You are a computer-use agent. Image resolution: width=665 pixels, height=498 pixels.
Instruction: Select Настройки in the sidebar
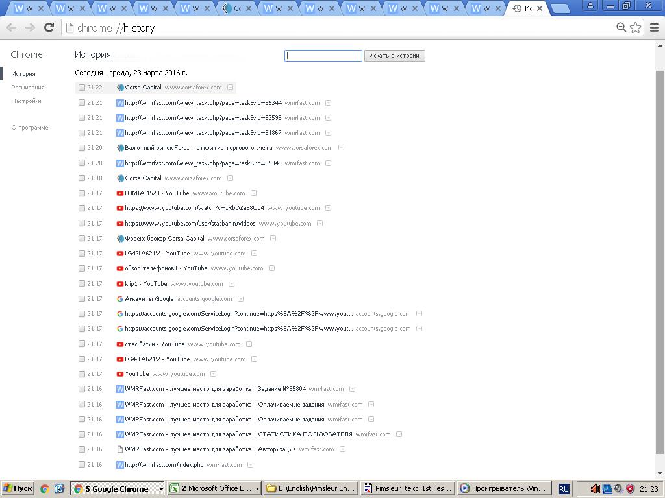point(26,101)
